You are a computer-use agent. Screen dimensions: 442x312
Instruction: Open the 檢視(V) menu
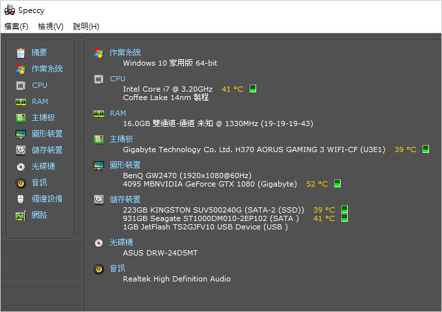(x=51, y=27)
